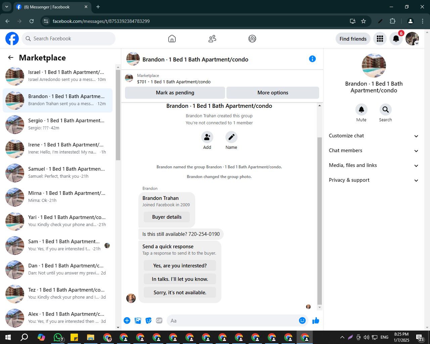This screenshot has width=430, height=344.
Task: Expand Media, files and links section
Action: tap(374, 165)
